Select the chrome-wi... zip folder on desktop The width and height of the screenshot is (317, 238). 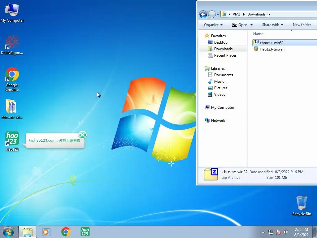point(11,109)
